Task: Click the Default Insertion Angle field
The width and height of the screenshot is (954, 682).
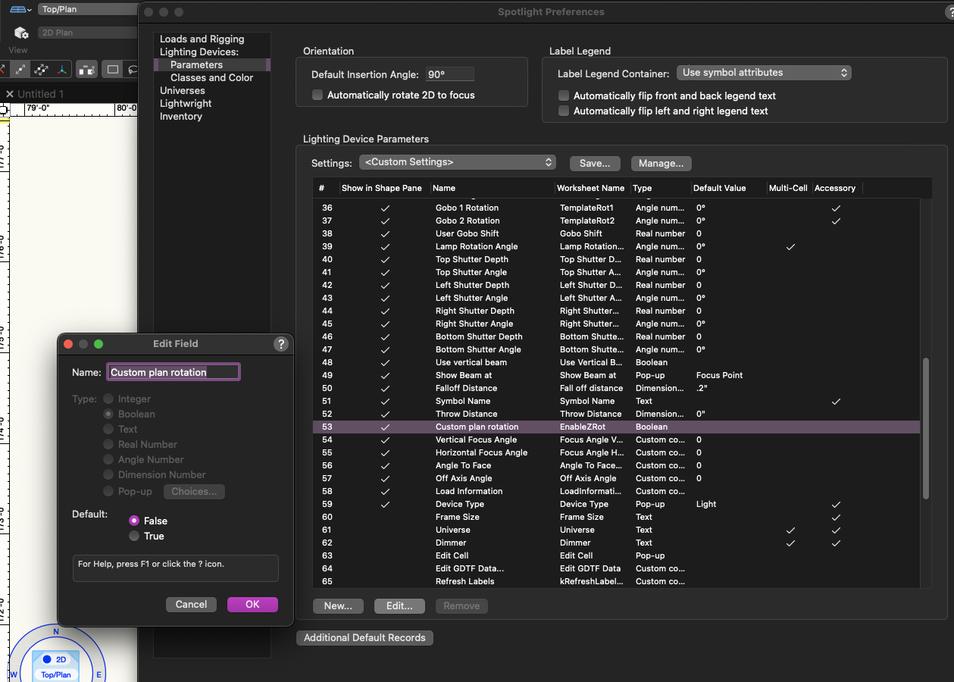Action: pyautogui.click(x=450, y=74)
